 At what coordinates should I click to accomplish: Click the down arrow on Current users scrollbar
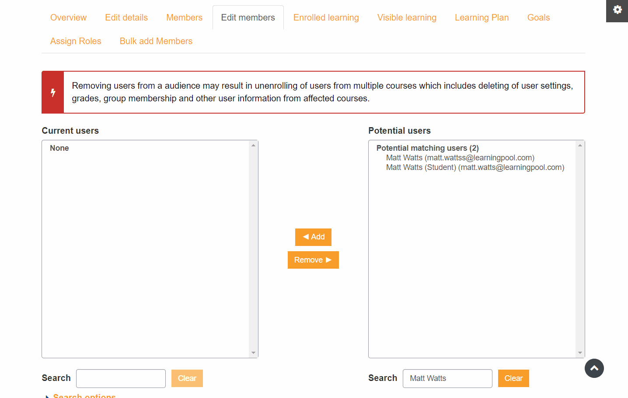click(x=254, y=352)
